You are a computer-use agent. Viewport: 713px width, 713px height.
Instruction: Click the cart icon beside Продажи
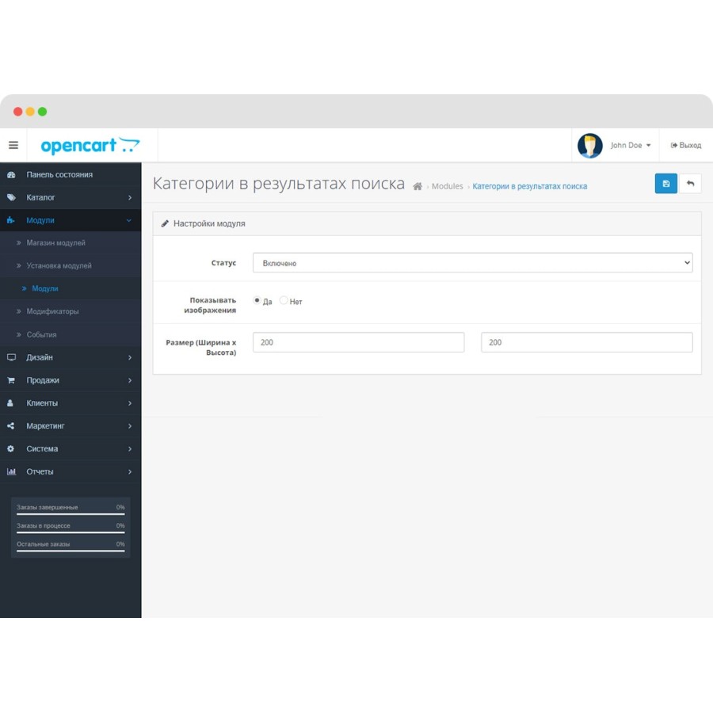tap(11, 380)
